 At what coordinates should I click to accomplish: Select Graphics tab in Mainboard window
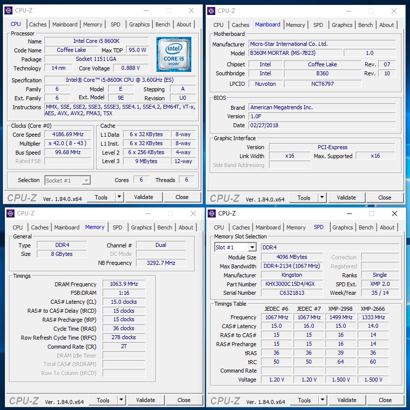coord(342,25)
